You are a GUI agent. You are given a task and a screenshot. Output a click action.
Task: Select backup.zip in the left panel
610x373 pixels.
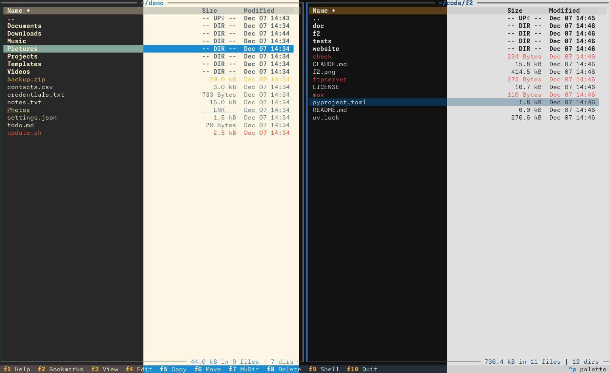point(26,79)
